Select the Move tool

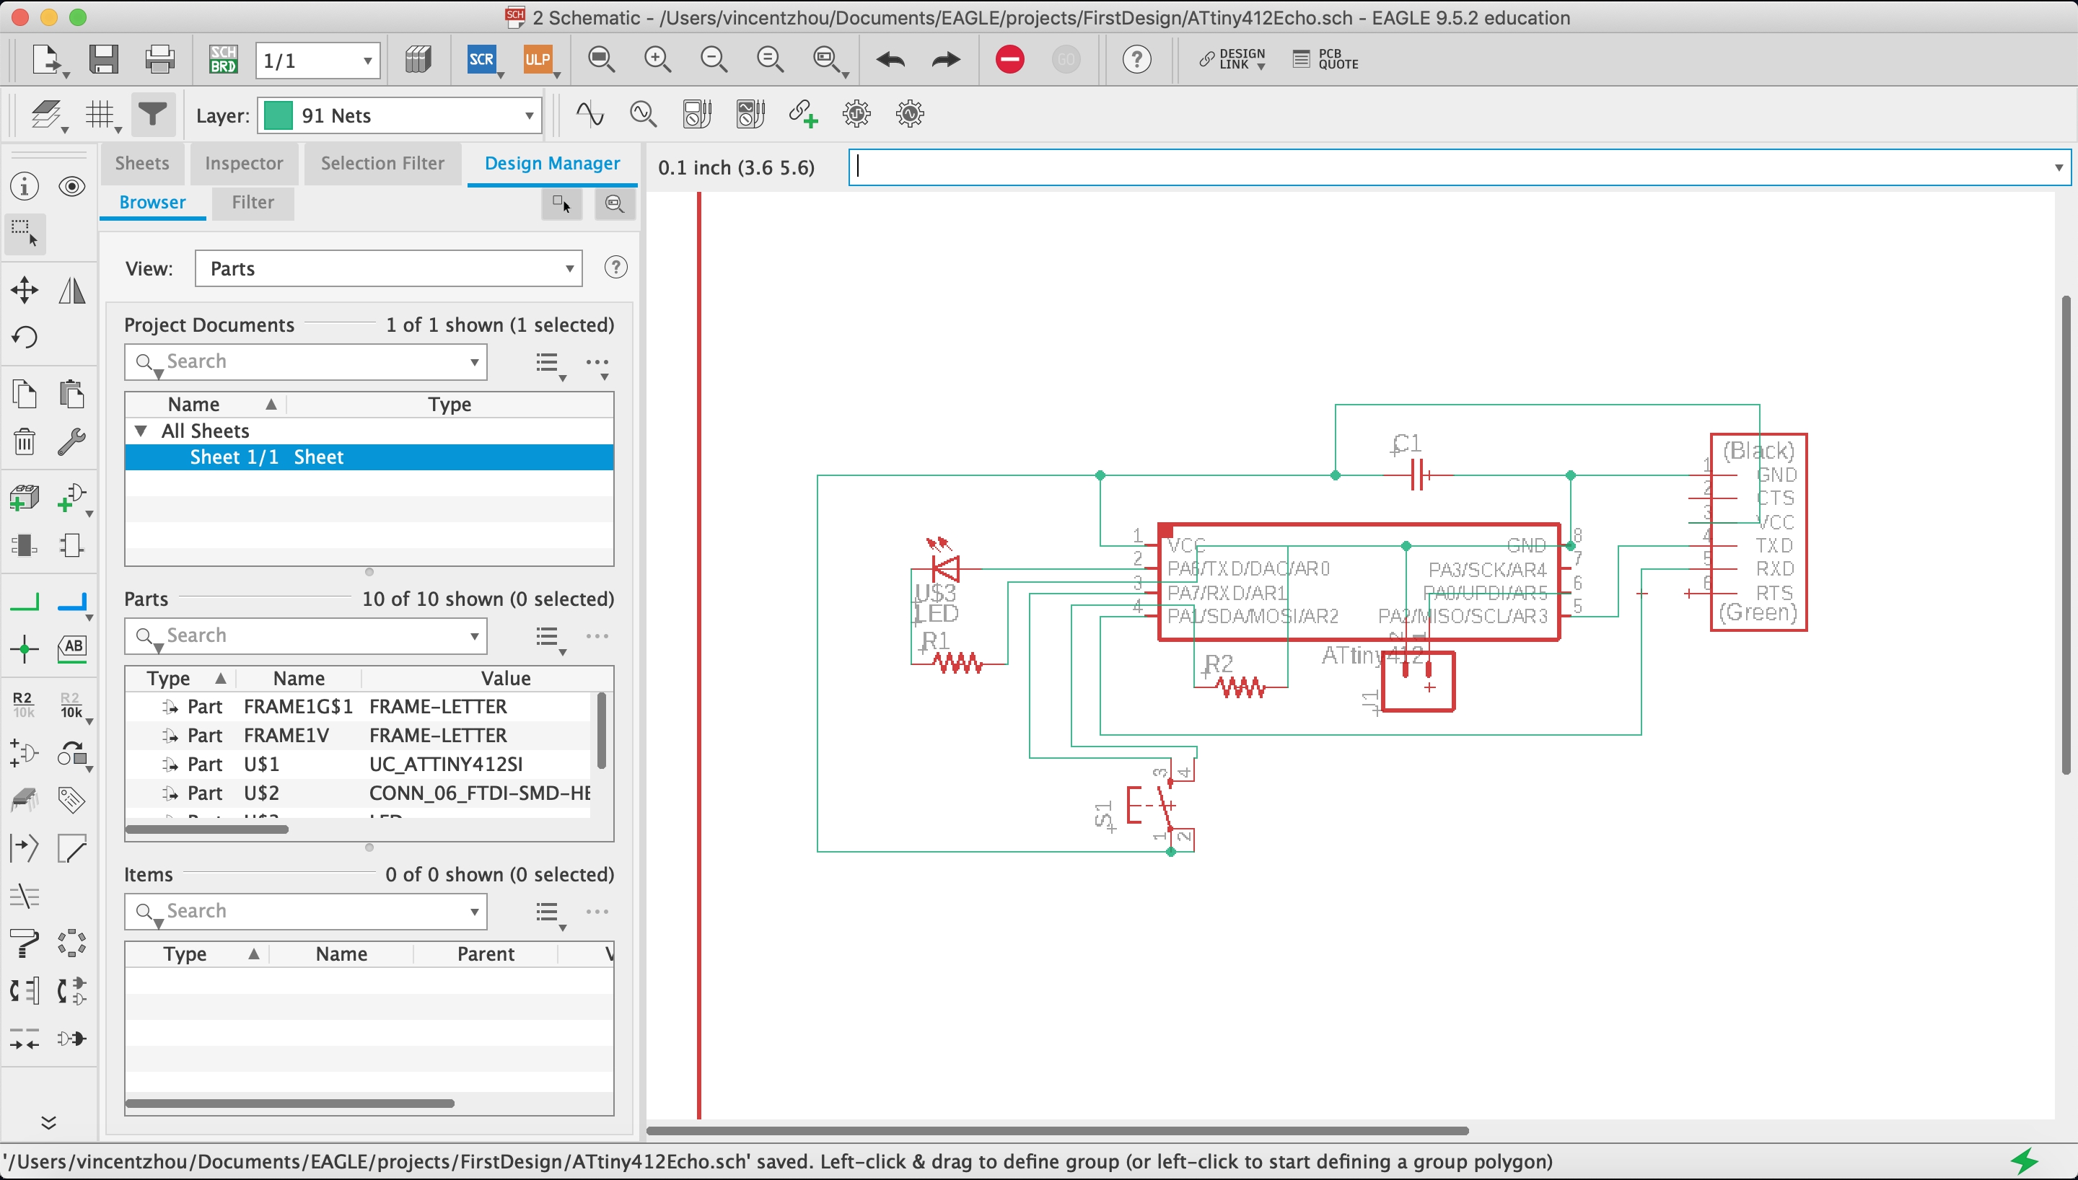click(25, 290)
